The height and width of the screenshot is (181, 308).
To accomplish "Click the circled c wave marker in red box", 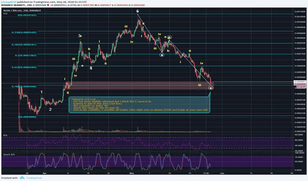I will pyautogui.click(x=211, y=88).
